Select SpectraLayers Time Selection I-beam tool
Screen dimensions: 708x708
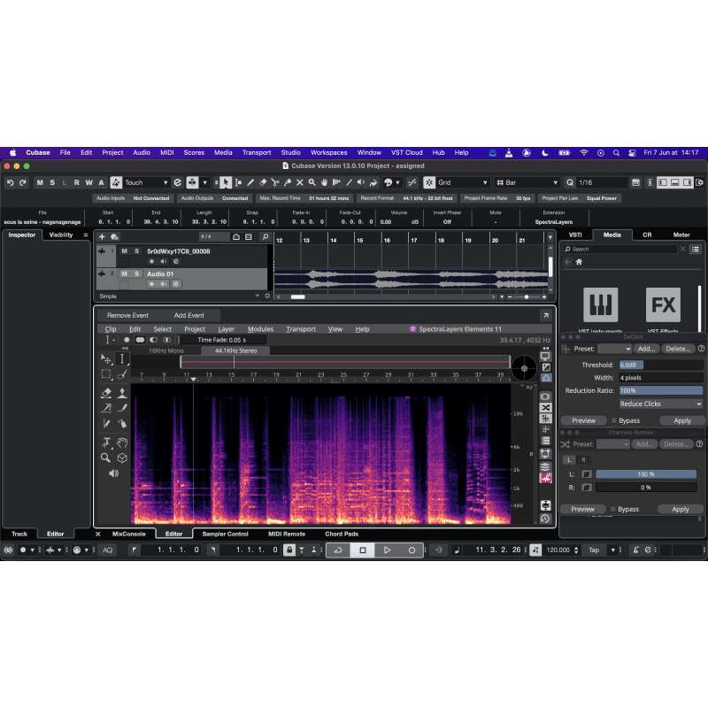pos(122,359)
